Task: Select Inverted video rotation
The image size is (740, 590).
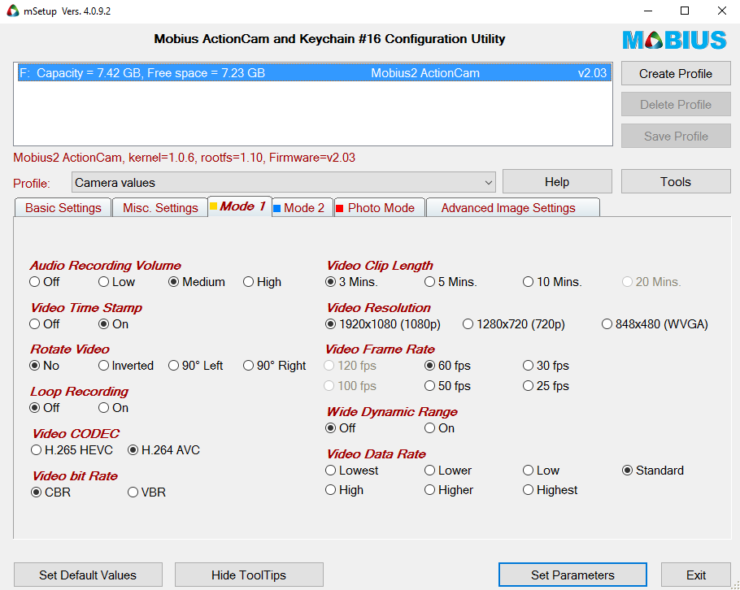Action: click(x=126, y=366)
